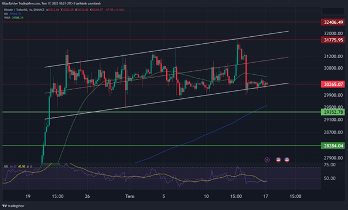Click the purple lightning event icon
This screenshot has height=210, width=348.
pos(267,159)
